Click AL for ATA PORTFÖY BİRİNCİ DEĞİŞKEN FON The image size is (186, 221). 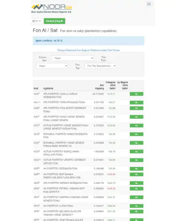coord(136,183)
